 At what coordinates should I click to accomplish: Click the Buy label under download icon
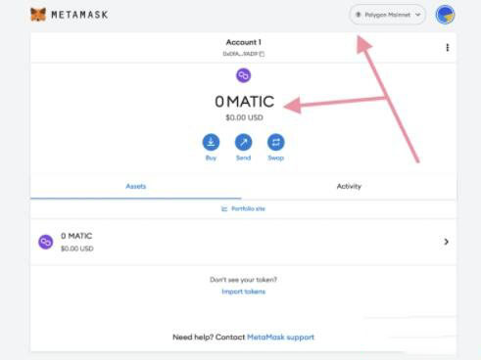pyautogui.click(x=211, y=157)
